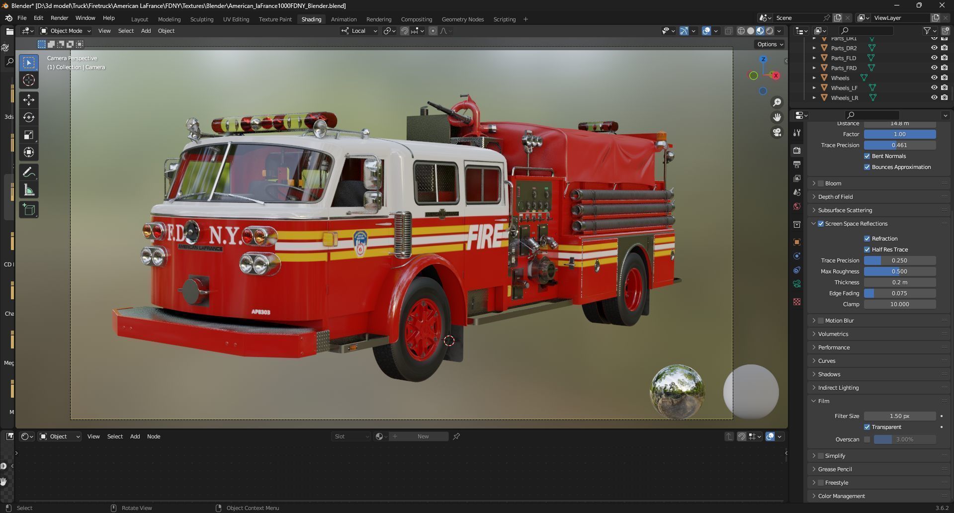Viewport: 954px width, 513px height.
Task: Toggle snapping magnet in viewport header
Action: (405, 31)
